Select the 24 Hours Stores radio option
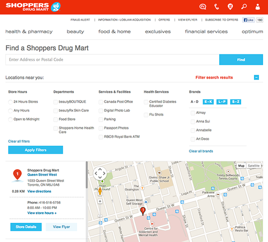The height and width of the screenshot is (242, 268). [10, 102]
